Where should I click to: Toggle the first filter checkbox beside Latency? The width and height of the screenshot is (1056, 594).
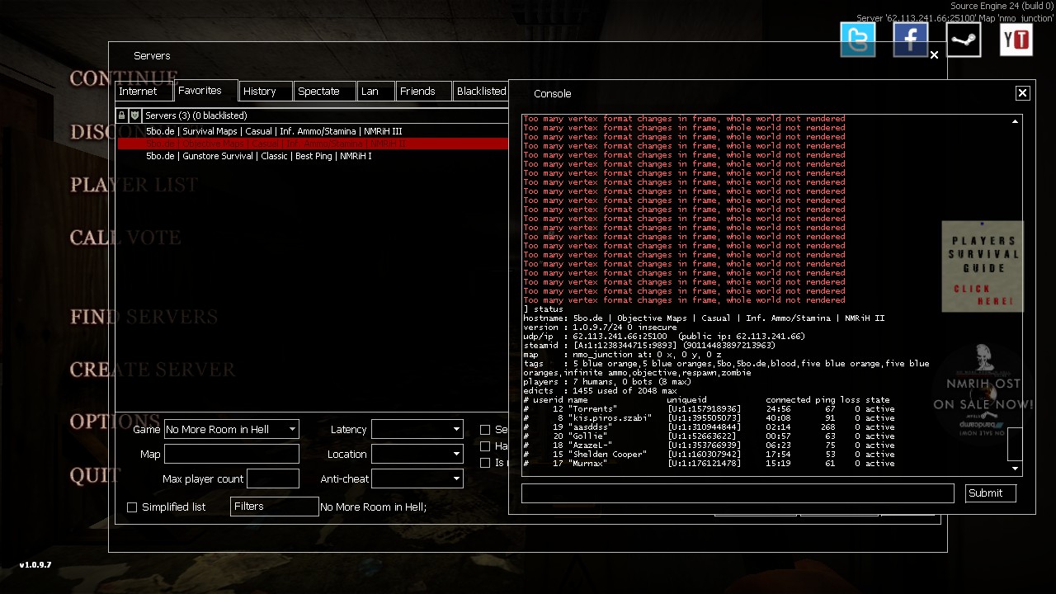click(485, 430)
